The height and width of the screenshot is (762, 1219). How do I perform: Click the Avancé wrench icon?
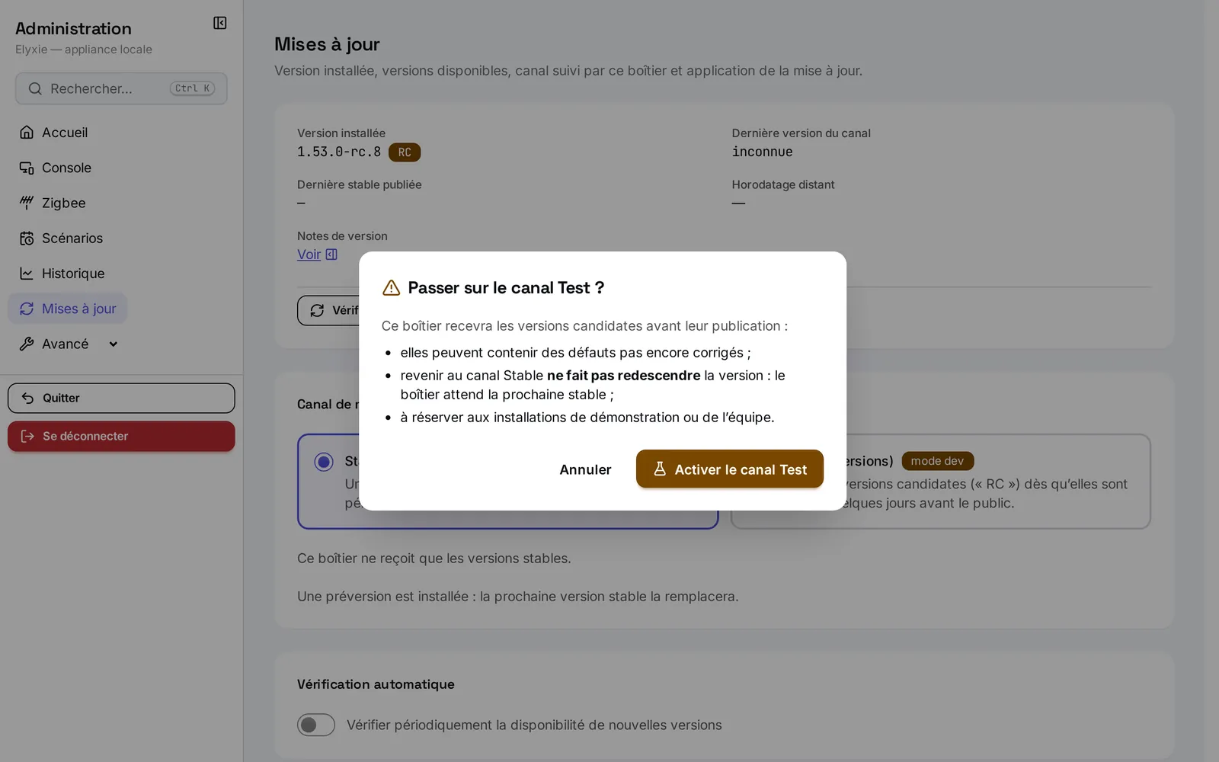click(x=27, y=344)
